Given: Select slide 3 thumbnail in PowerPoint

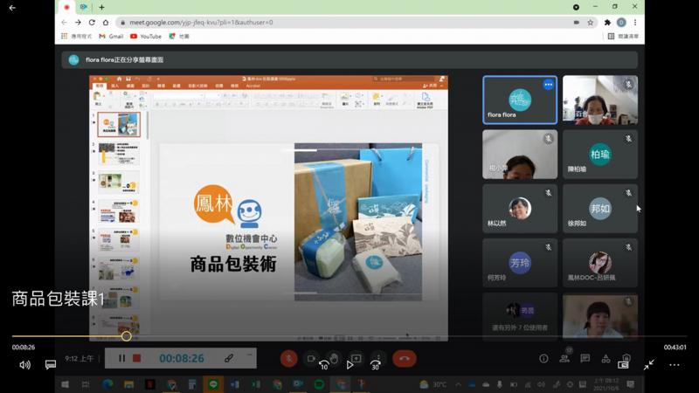Looking at the screenshot, I should point(119,183).
